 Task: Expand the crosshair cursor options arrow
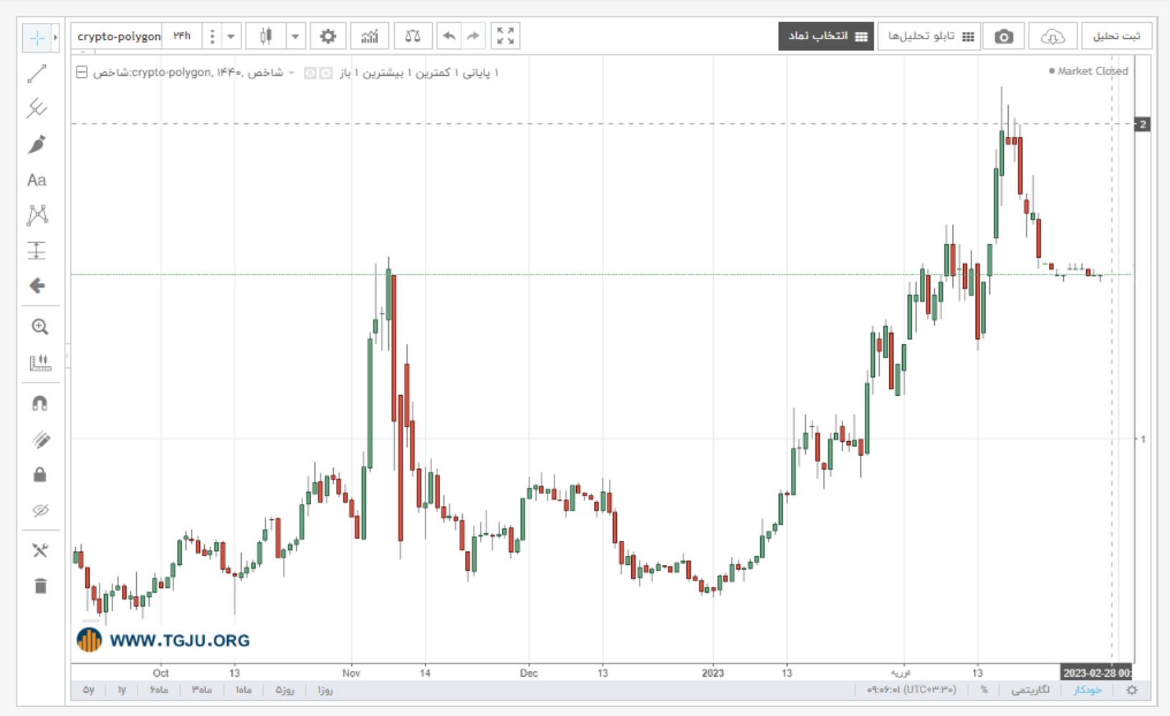(x=55, y=37)
